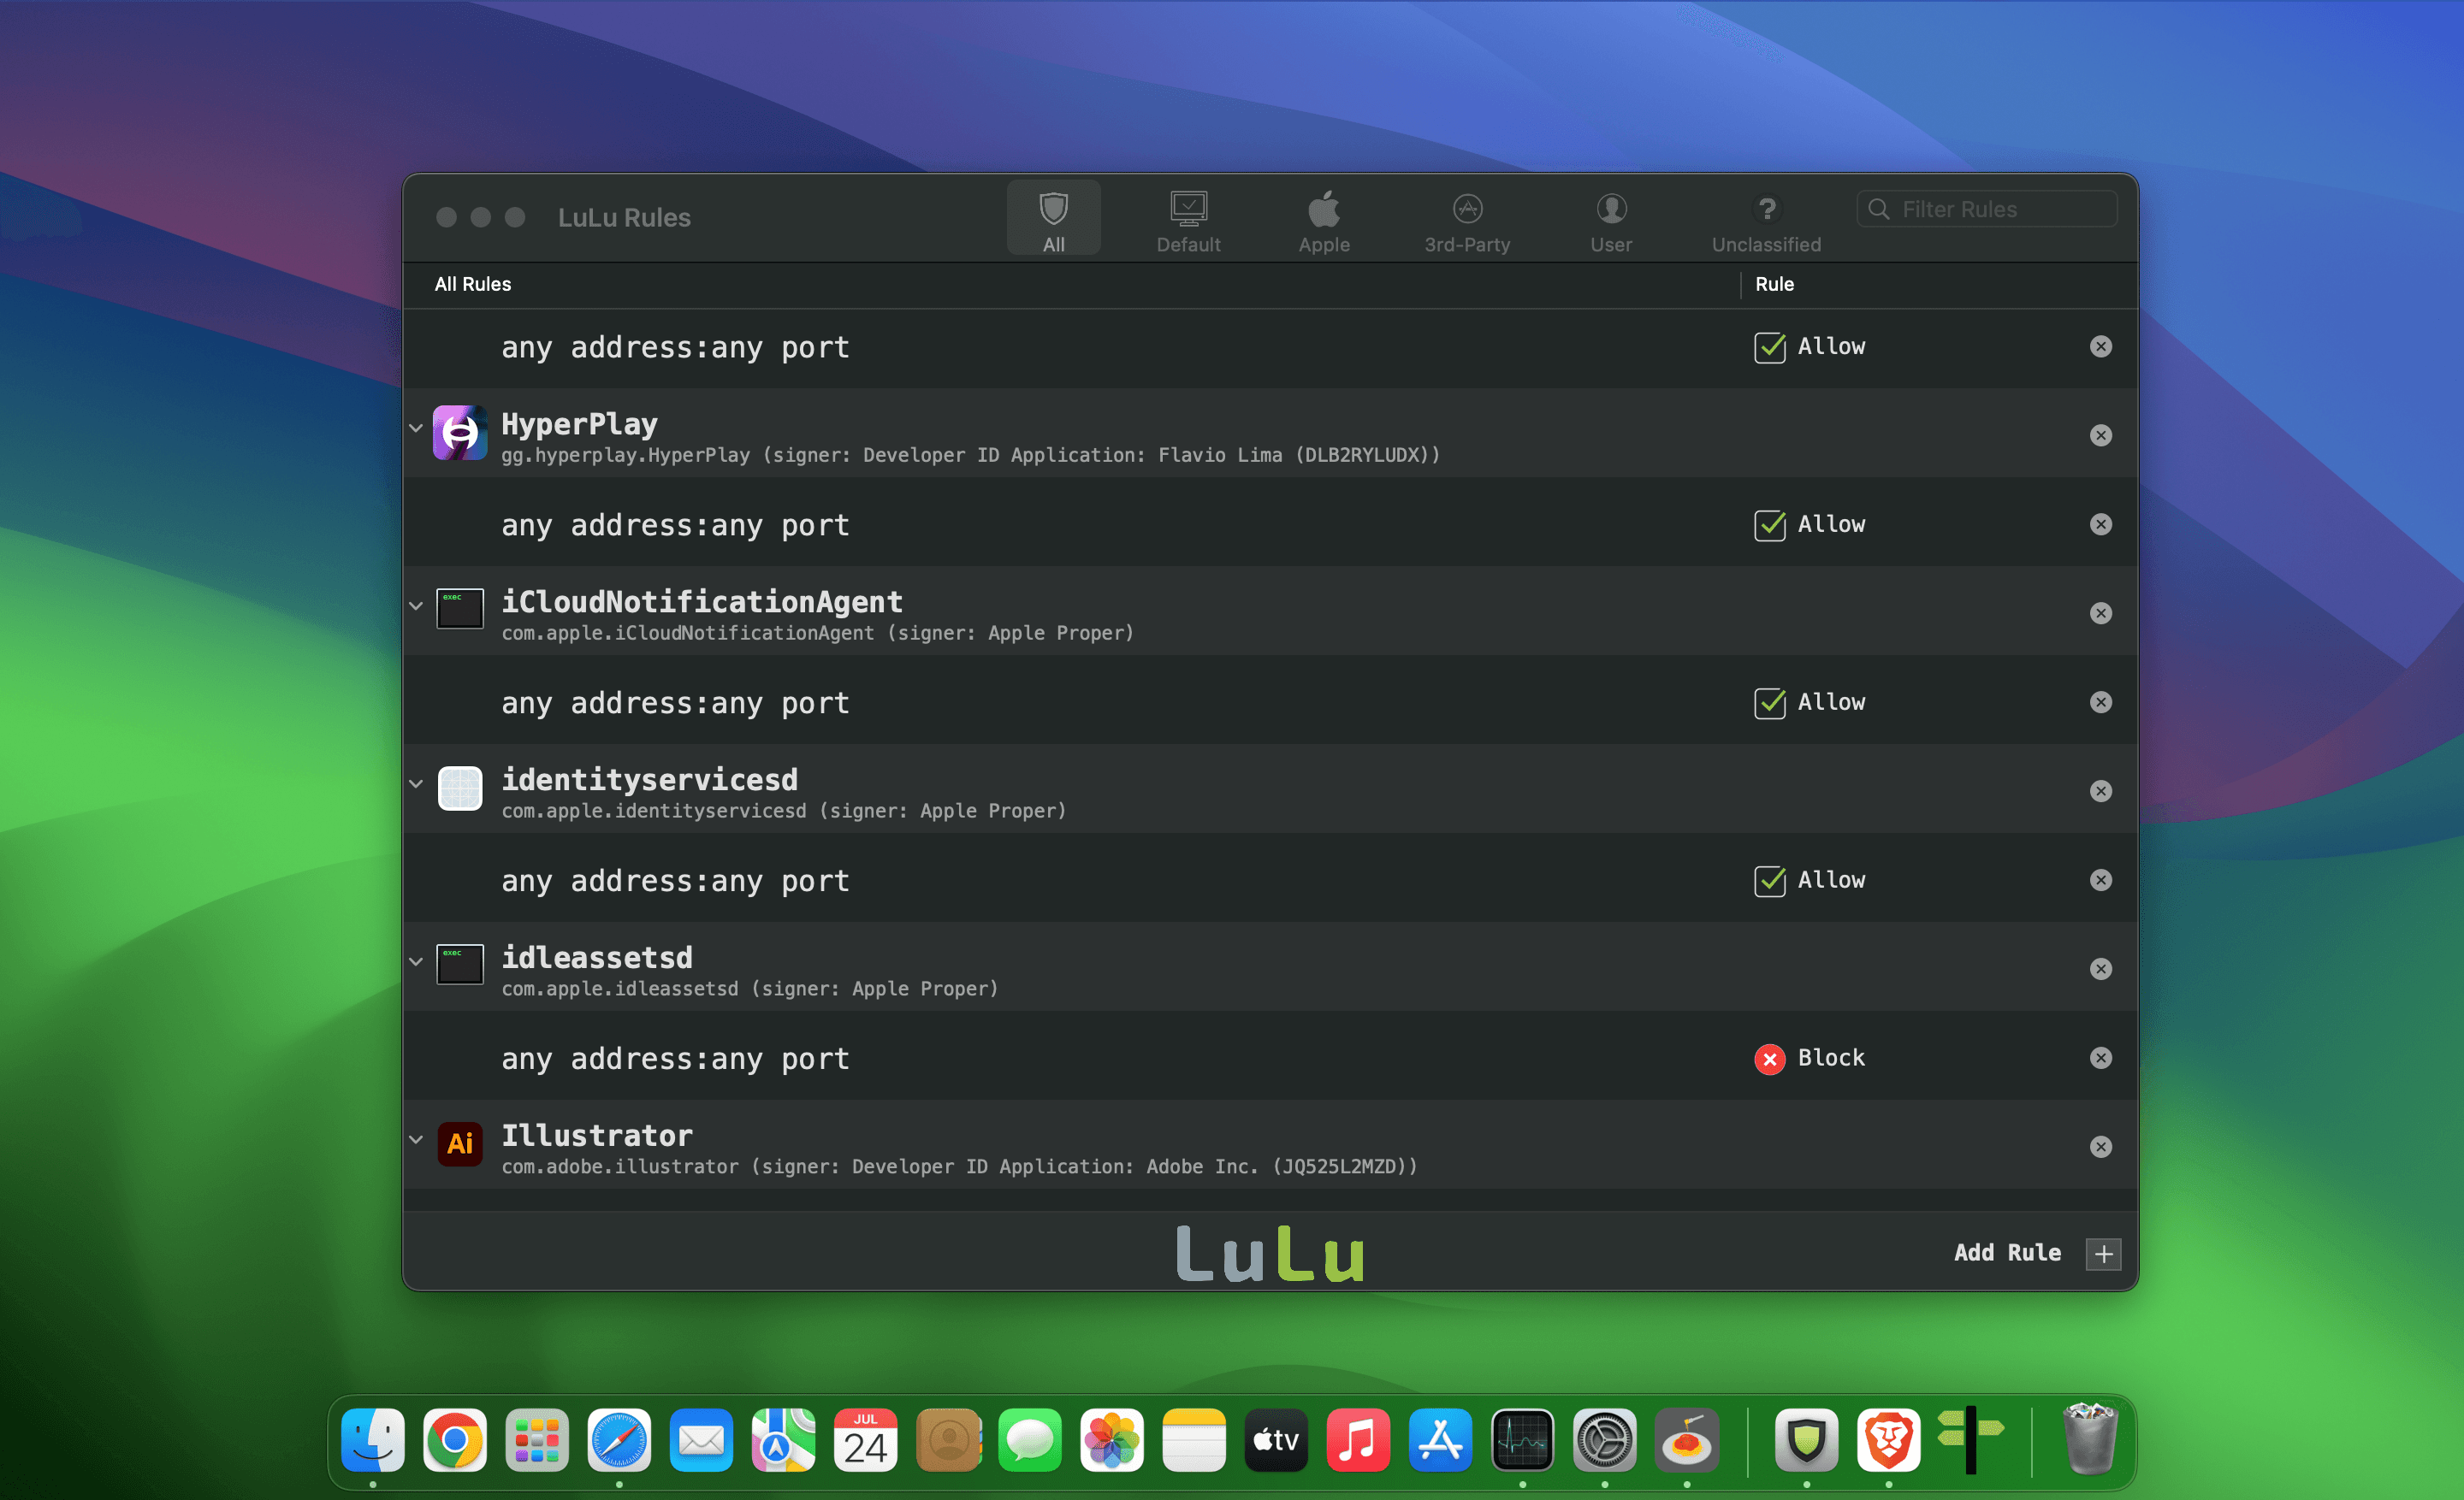Click the idleassetsd exec icon
2464x1500 pixels.
click(459, 965)
